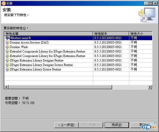Sort by 特性名稱 column header

pos(48,34)
